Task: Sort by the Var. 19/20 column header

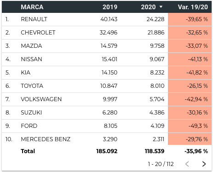Action: coord(193,7)
